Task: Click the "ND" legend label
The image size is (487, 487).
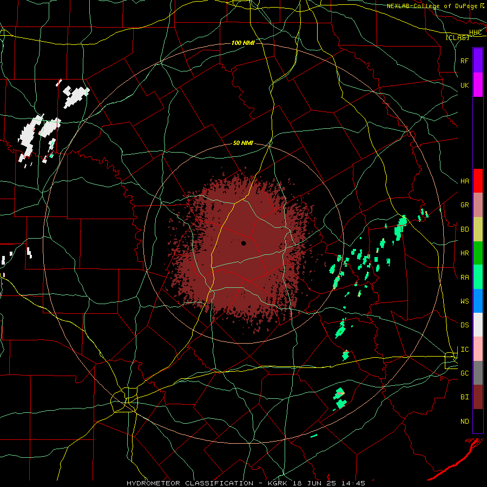Action: pyautogui.click(x=464, y=422)
